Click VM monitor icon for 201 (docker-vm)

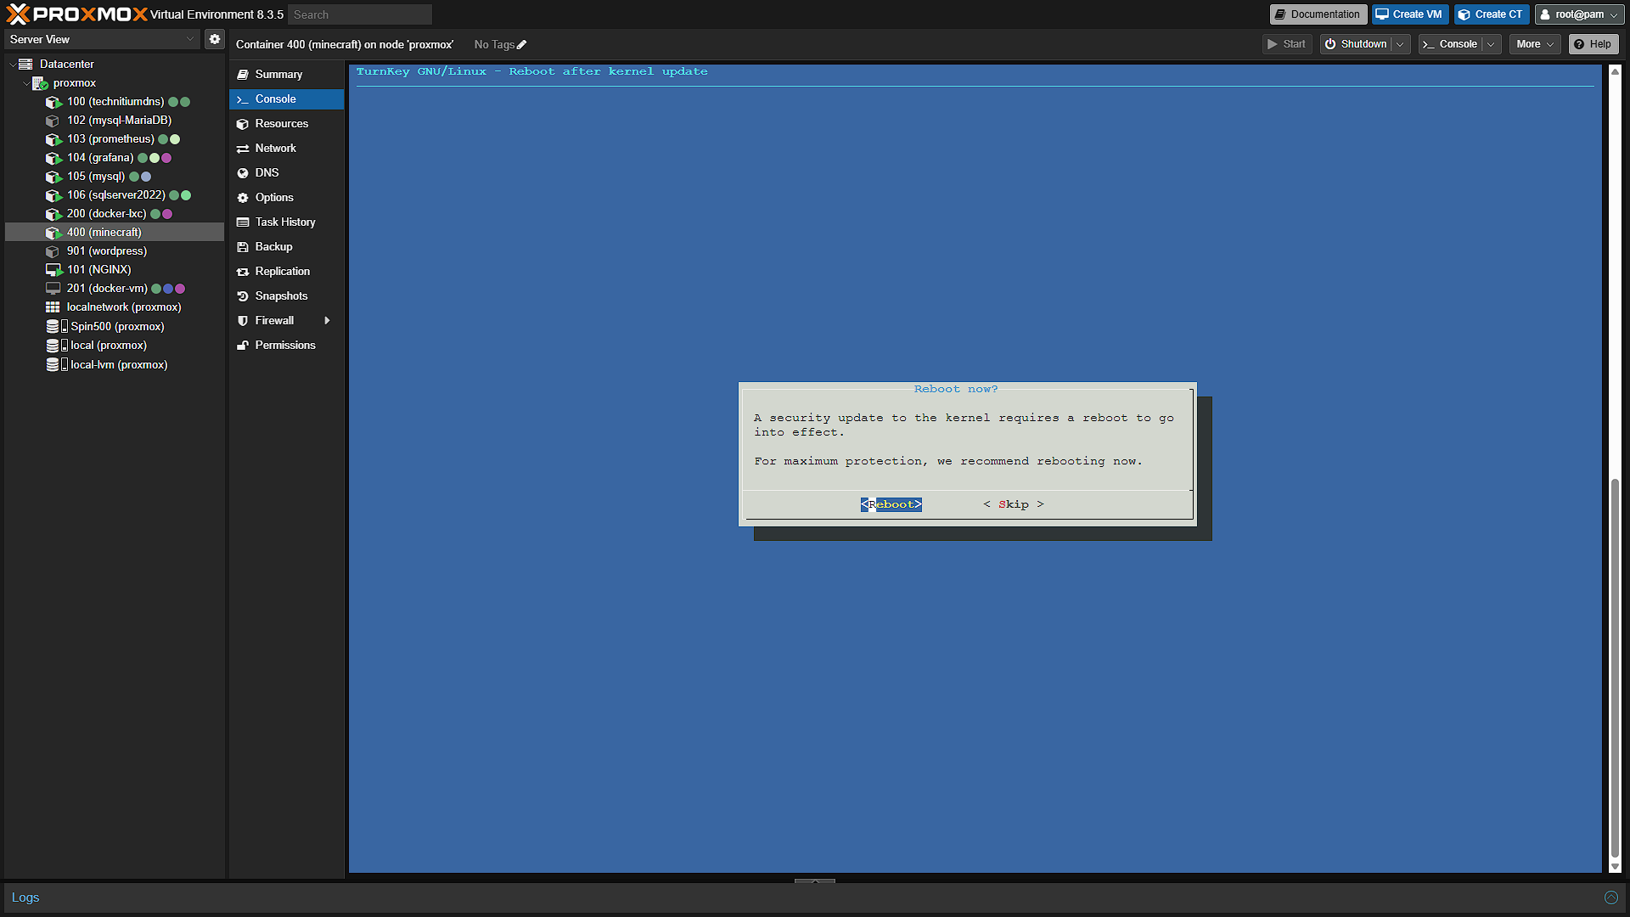click(53, 289)
